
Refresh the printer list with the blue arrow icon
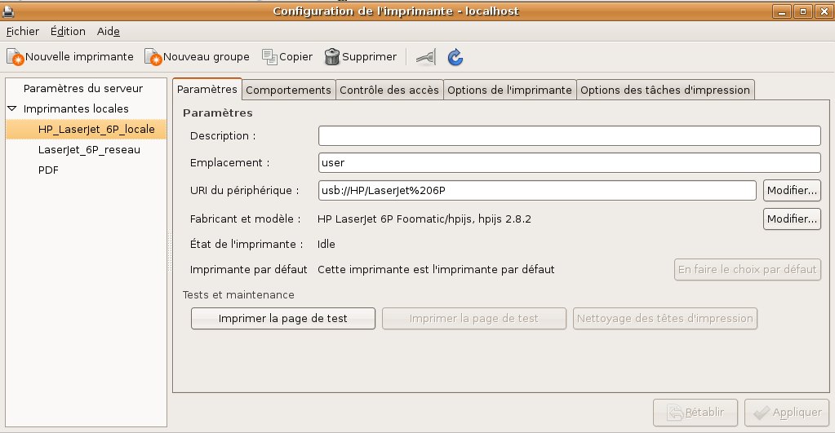pyautogui.click(x=455, y=57)
